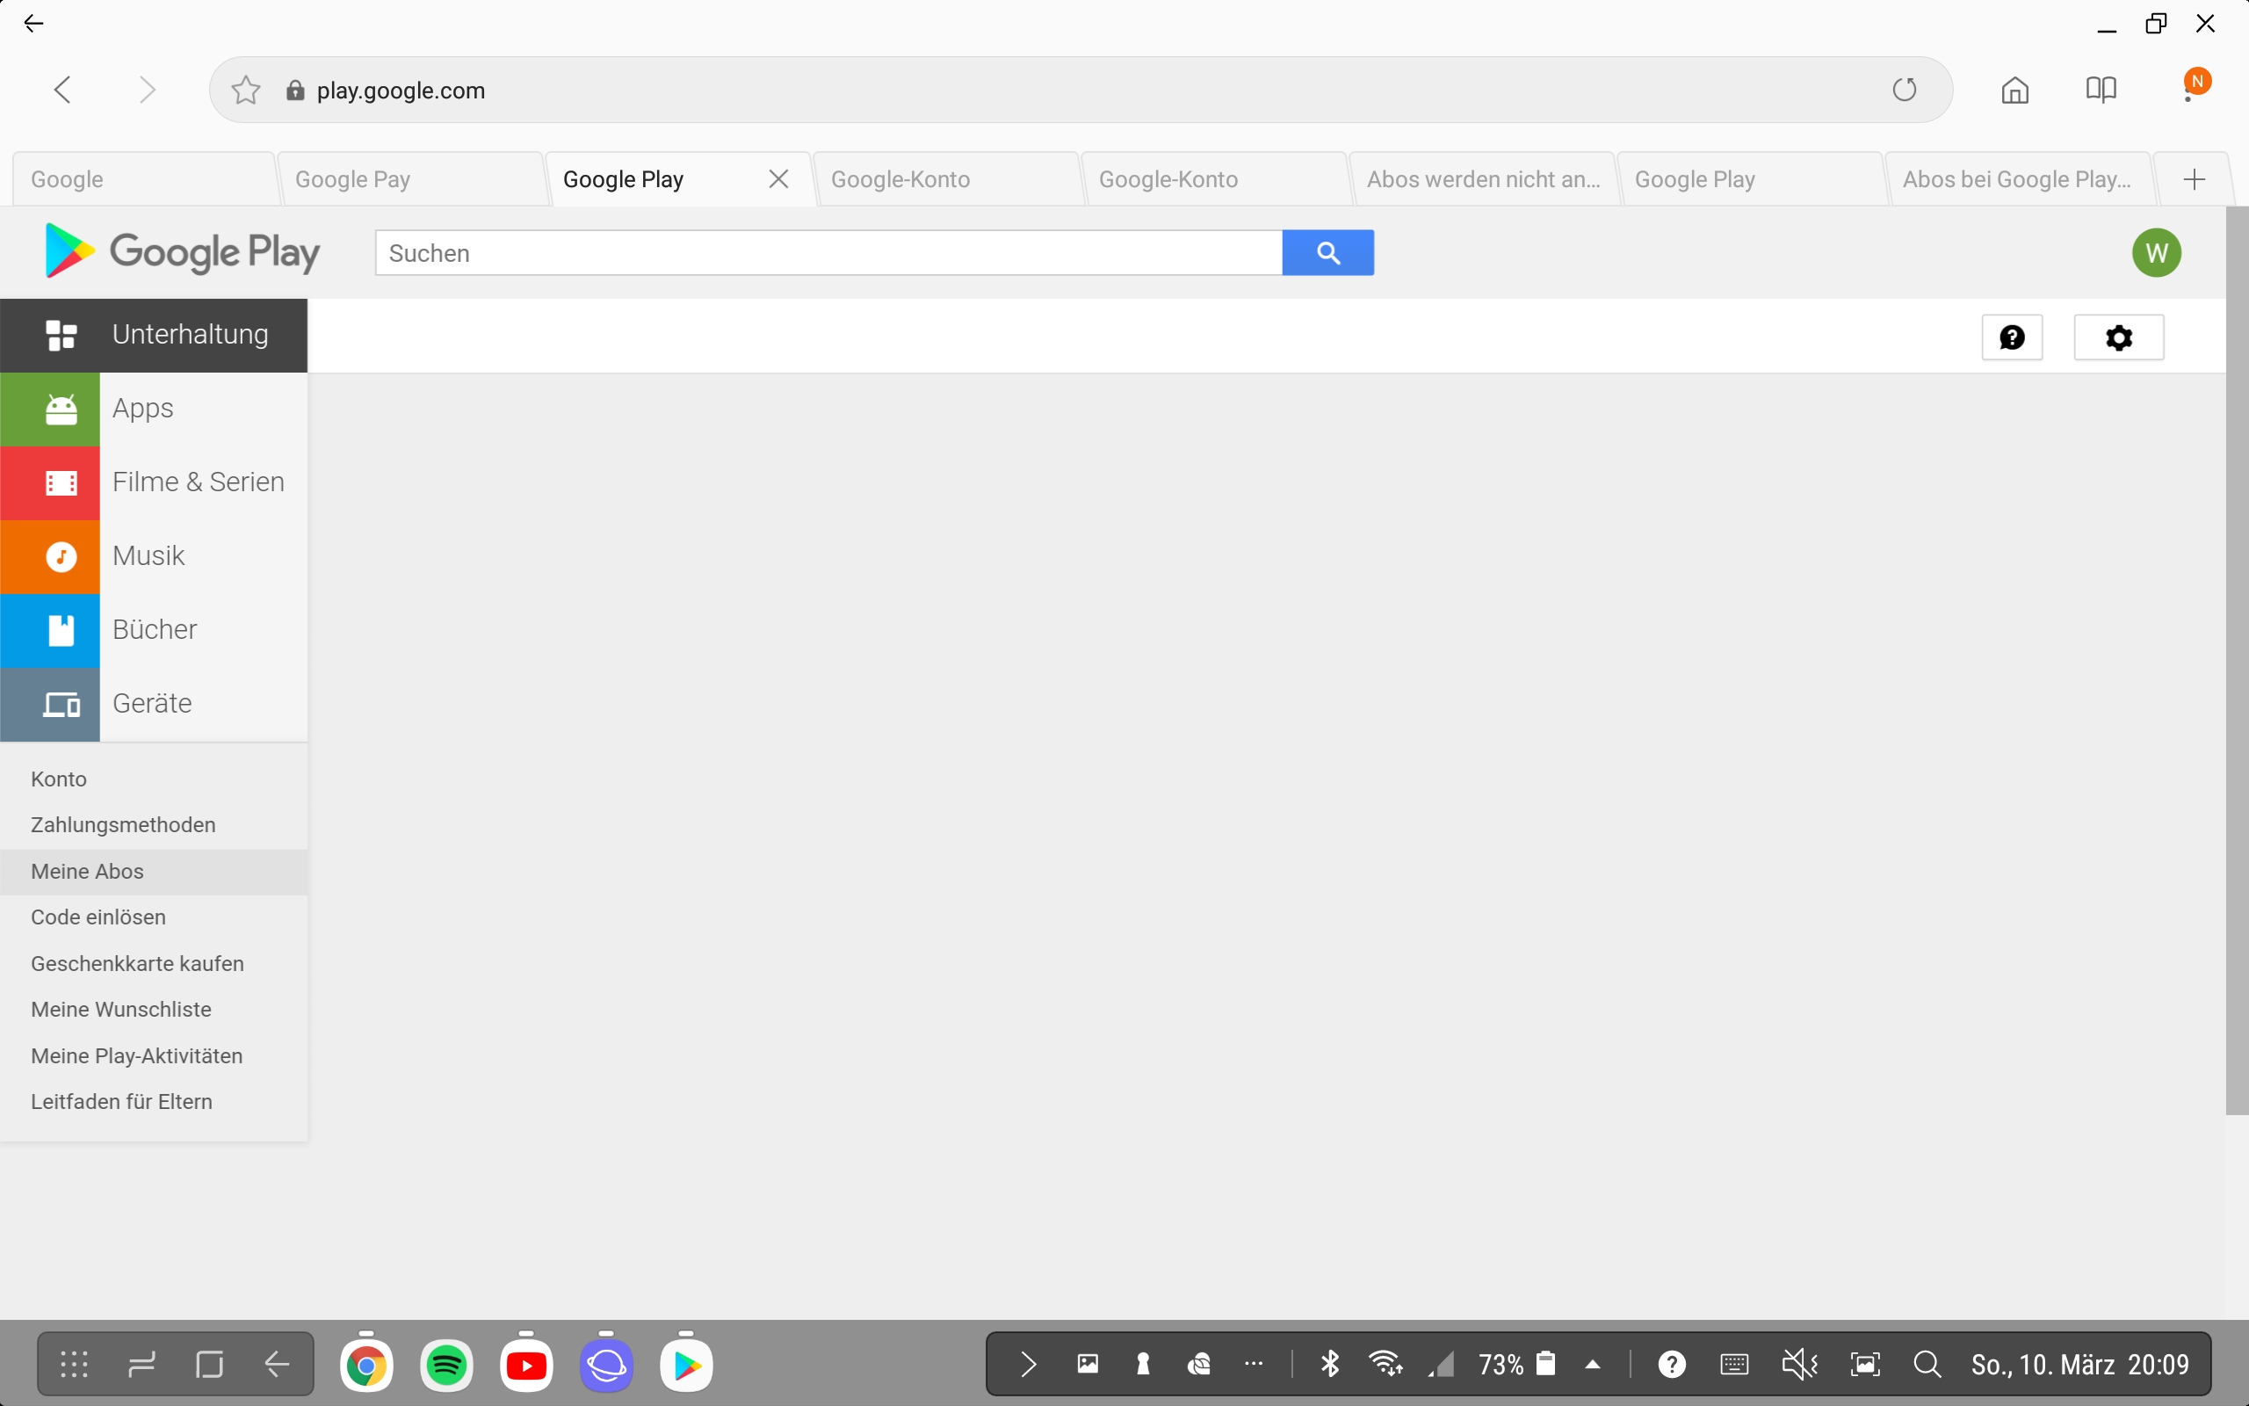Take a screenshot via tray capture icon
The width and height of the screenshot is (2249, 1406).
pyautogui.click(x=1865, y=1364)
